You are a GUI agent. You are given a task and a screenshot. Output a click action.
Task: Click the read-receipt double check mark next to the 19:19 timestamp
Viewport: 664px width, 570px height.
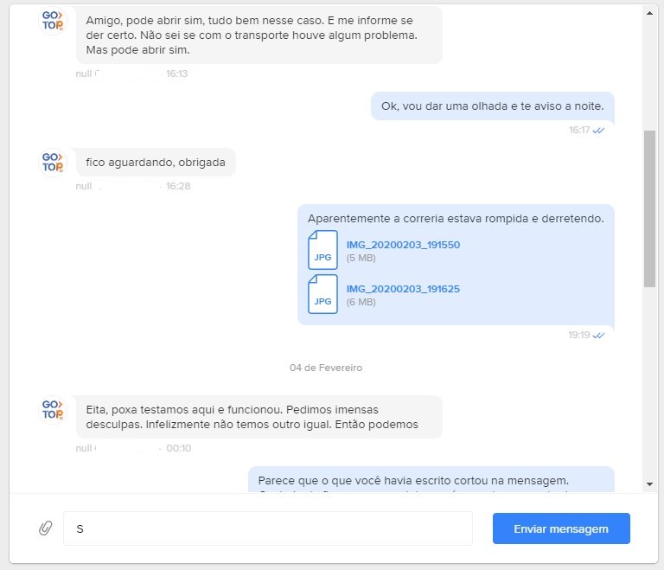598,336
